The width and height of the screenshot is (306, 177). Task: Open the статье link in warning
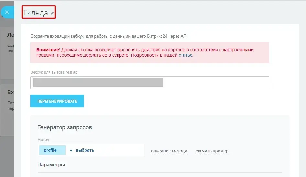click(x=185, y=55)
